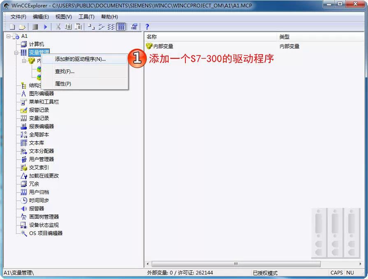Collapse the 变量管理 tree node
This screenshot has width=368, height=279.
click(x=16, y=53)
